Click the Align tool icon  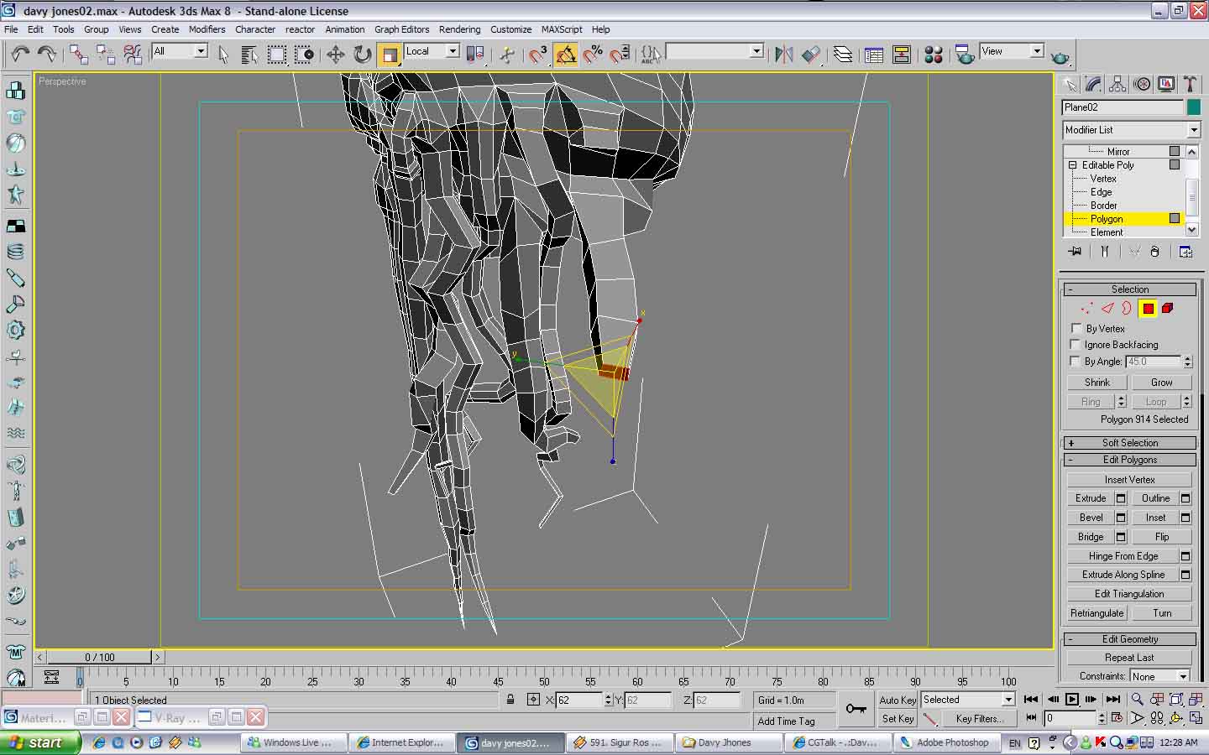[x=810, y=55]
